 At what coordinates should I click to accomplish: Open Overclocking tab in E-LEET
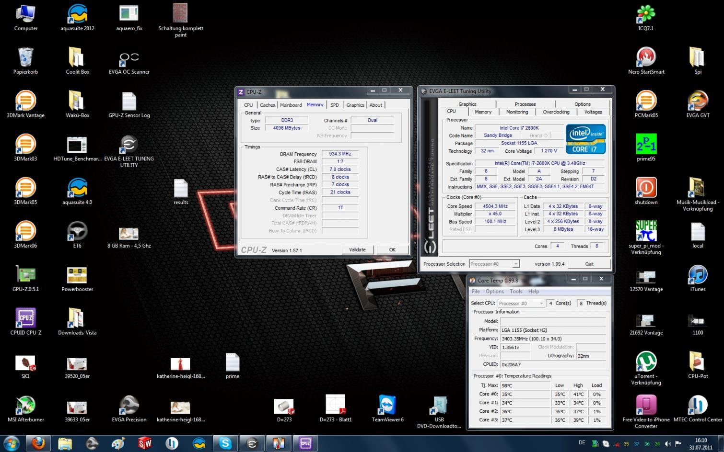pyautogui.click(x=556, y=112)
